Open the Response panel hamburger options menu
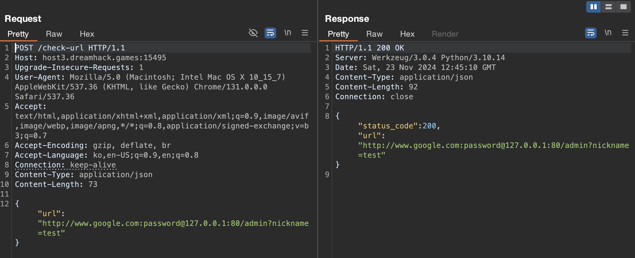 pyautogui.click(x=625, y=33)
